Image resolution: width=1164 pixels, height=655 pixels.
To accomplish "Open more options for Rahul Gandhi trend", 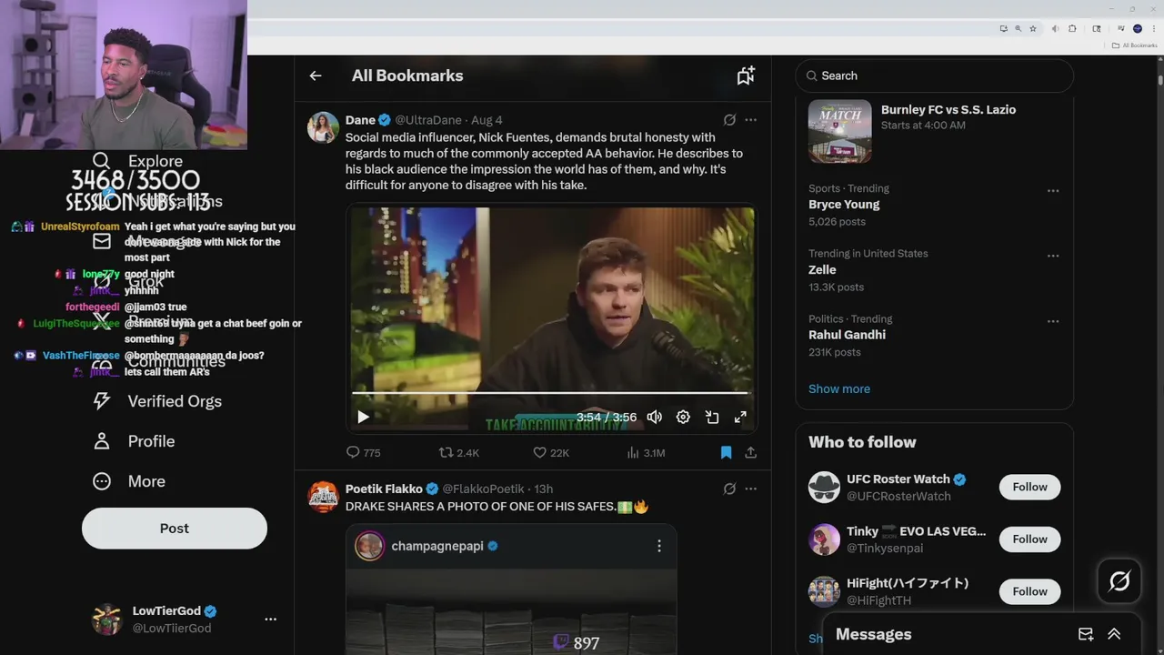I will [x=1053, y=321].
